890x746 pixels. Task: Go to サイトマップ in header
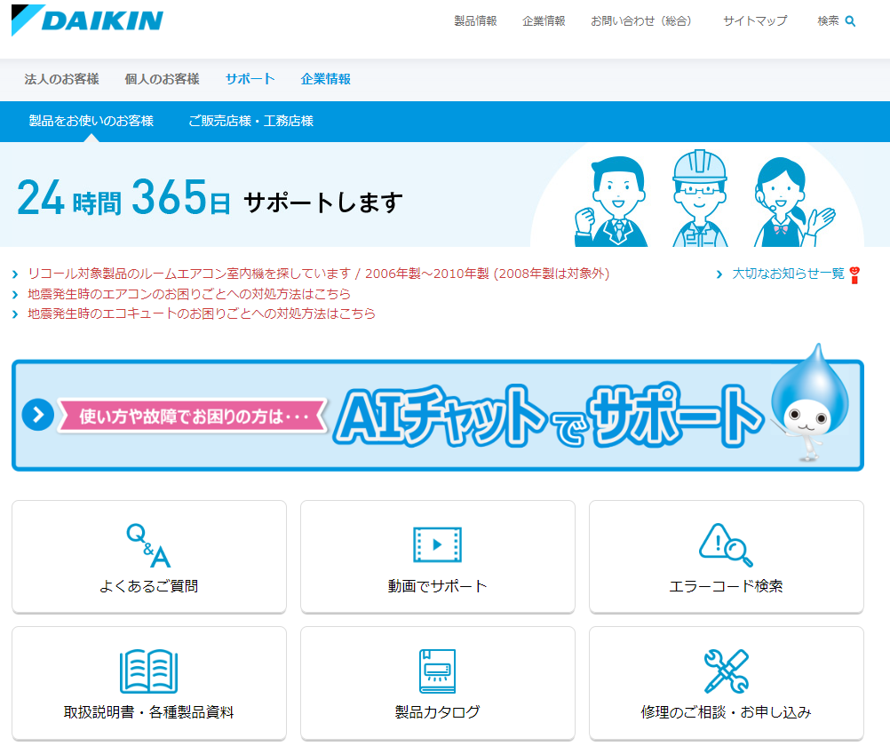[x=754, y=20]
